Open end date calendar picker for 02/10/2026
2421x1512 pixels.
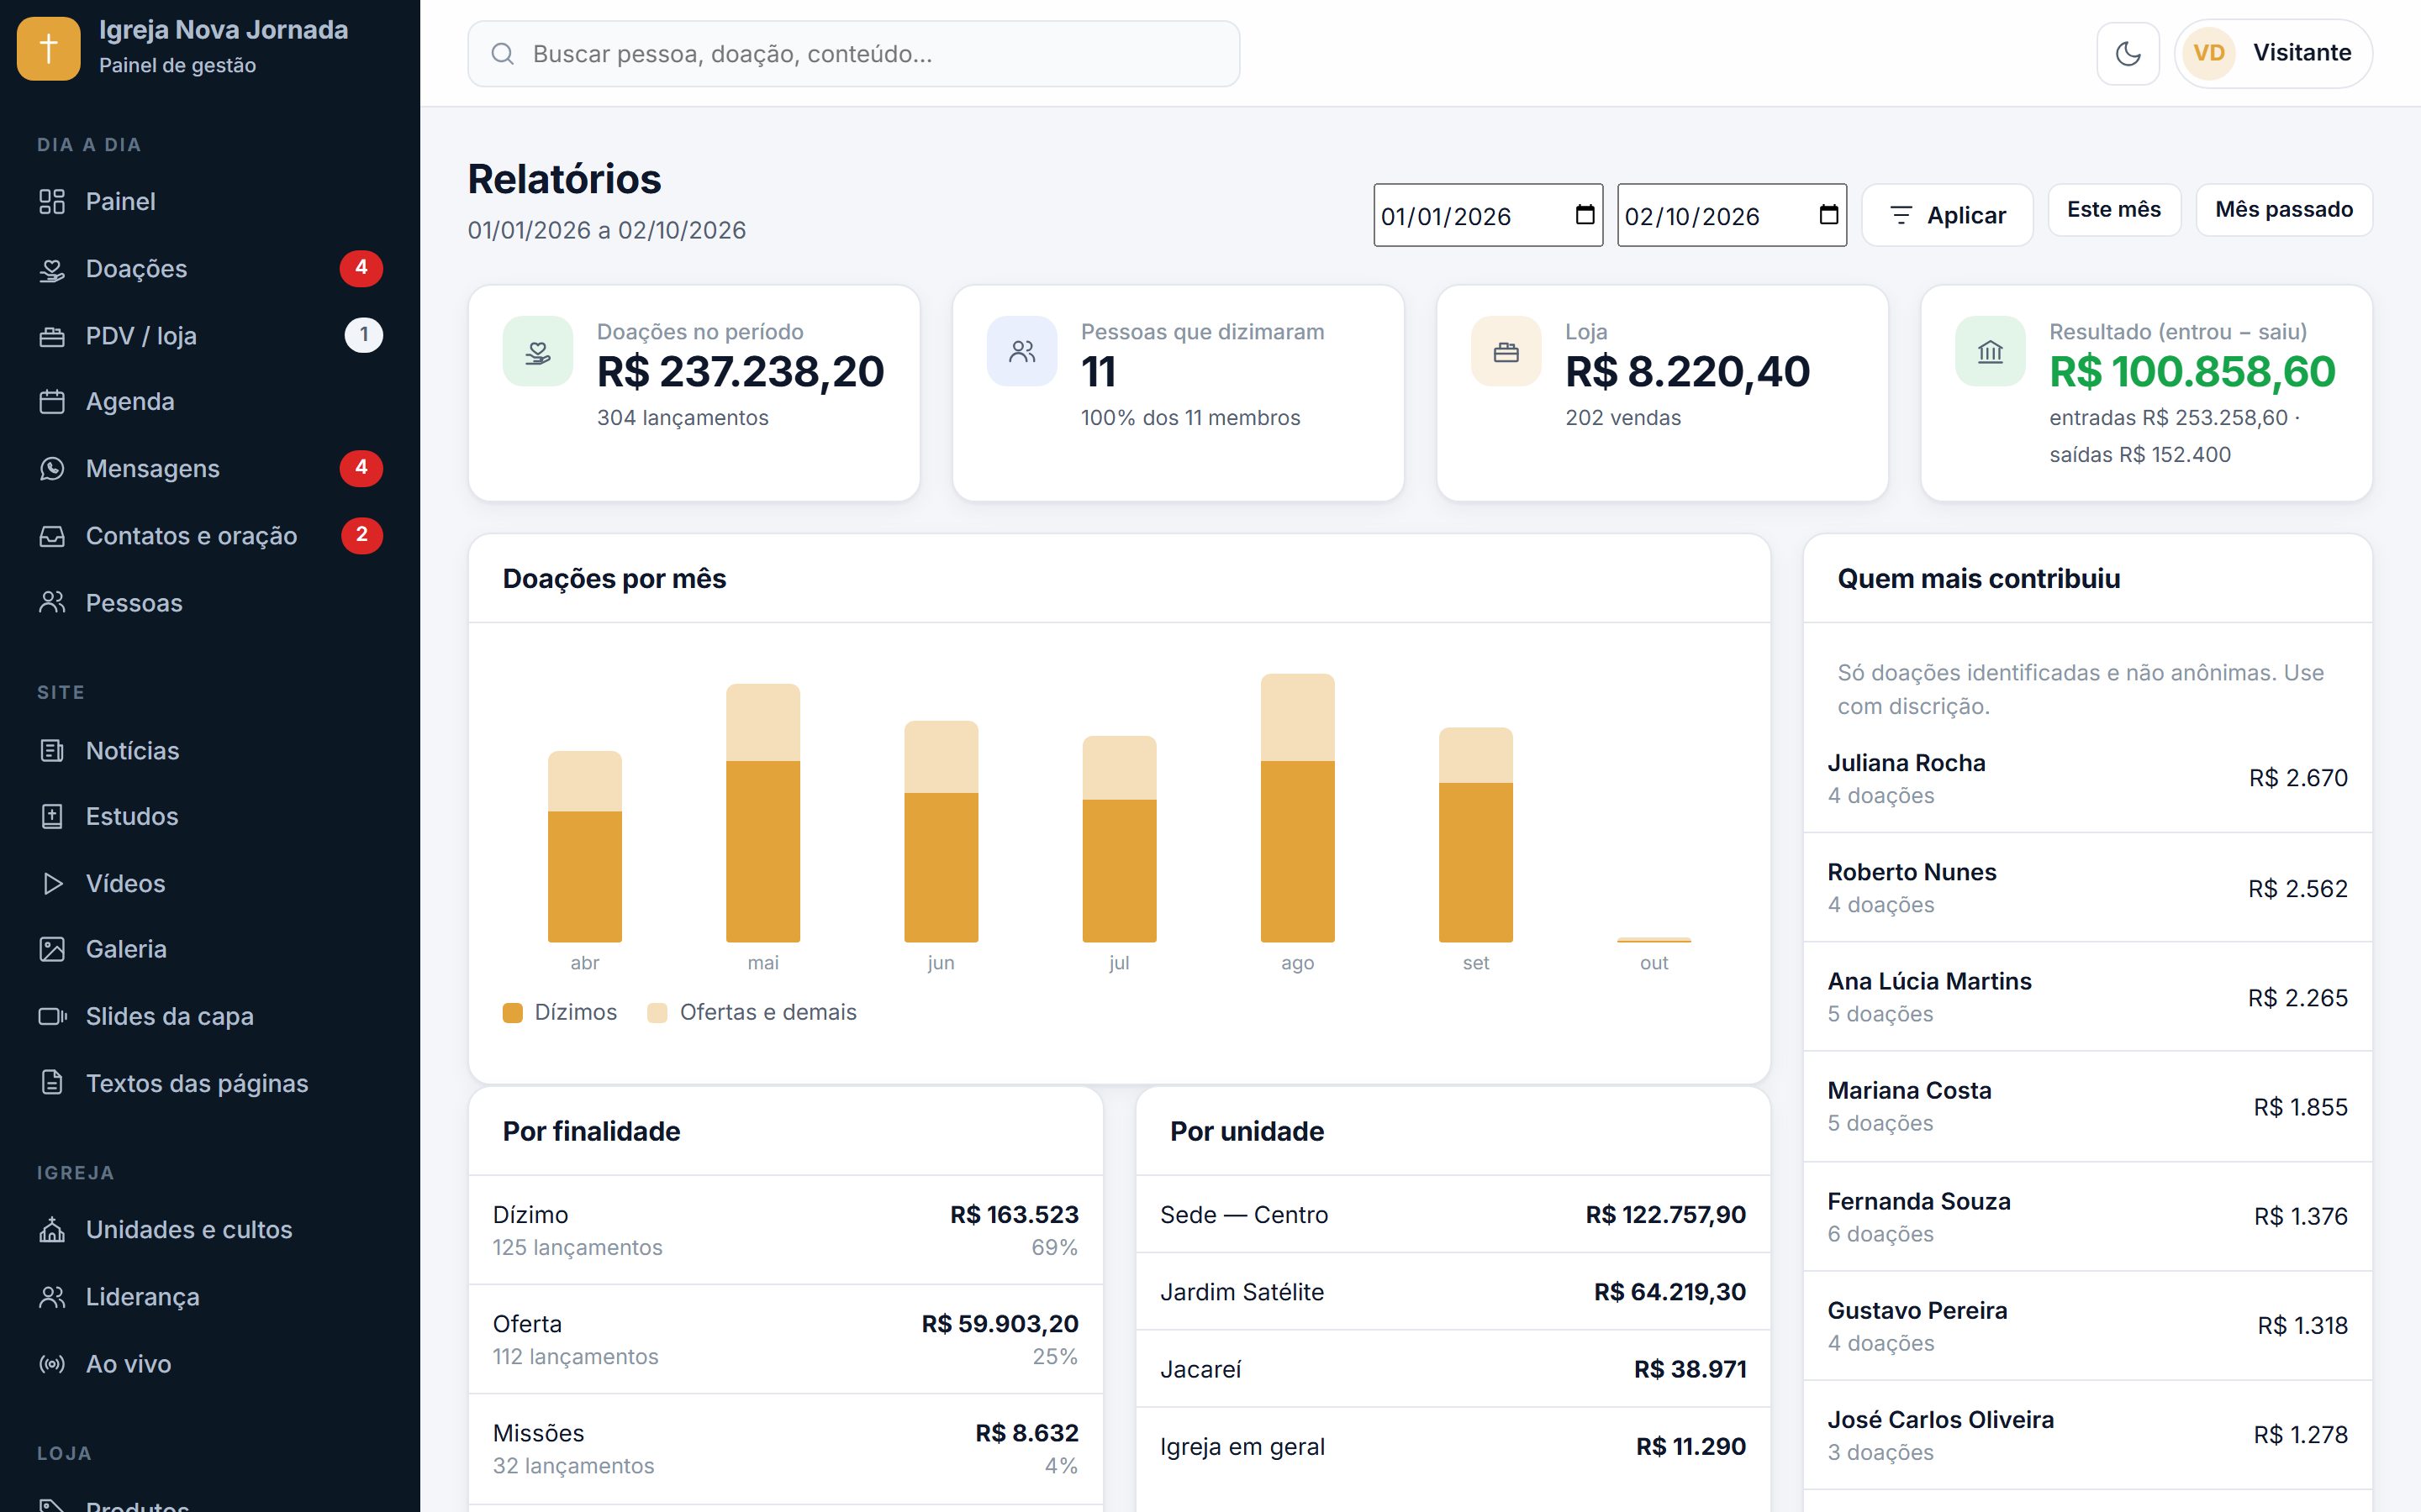[1828, 215]
